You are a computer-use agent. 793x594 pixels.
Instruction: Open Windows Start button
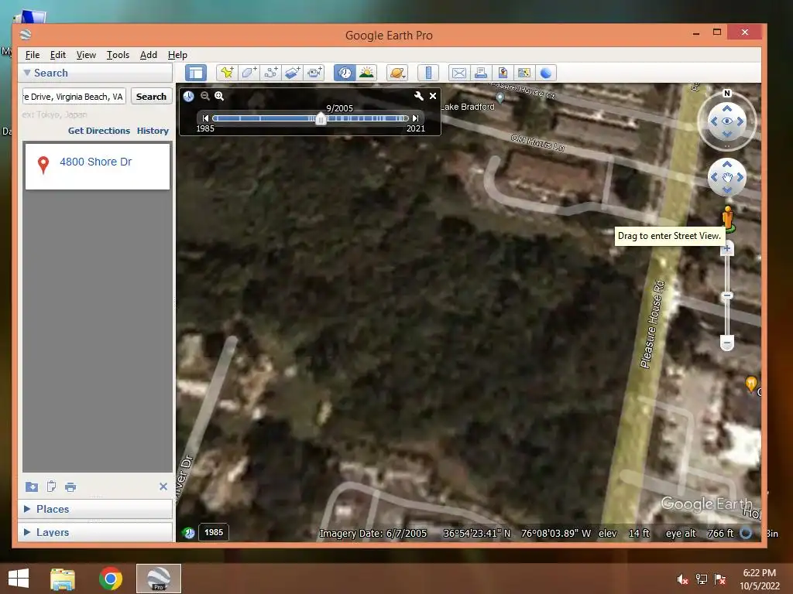(x=19, y=579)
